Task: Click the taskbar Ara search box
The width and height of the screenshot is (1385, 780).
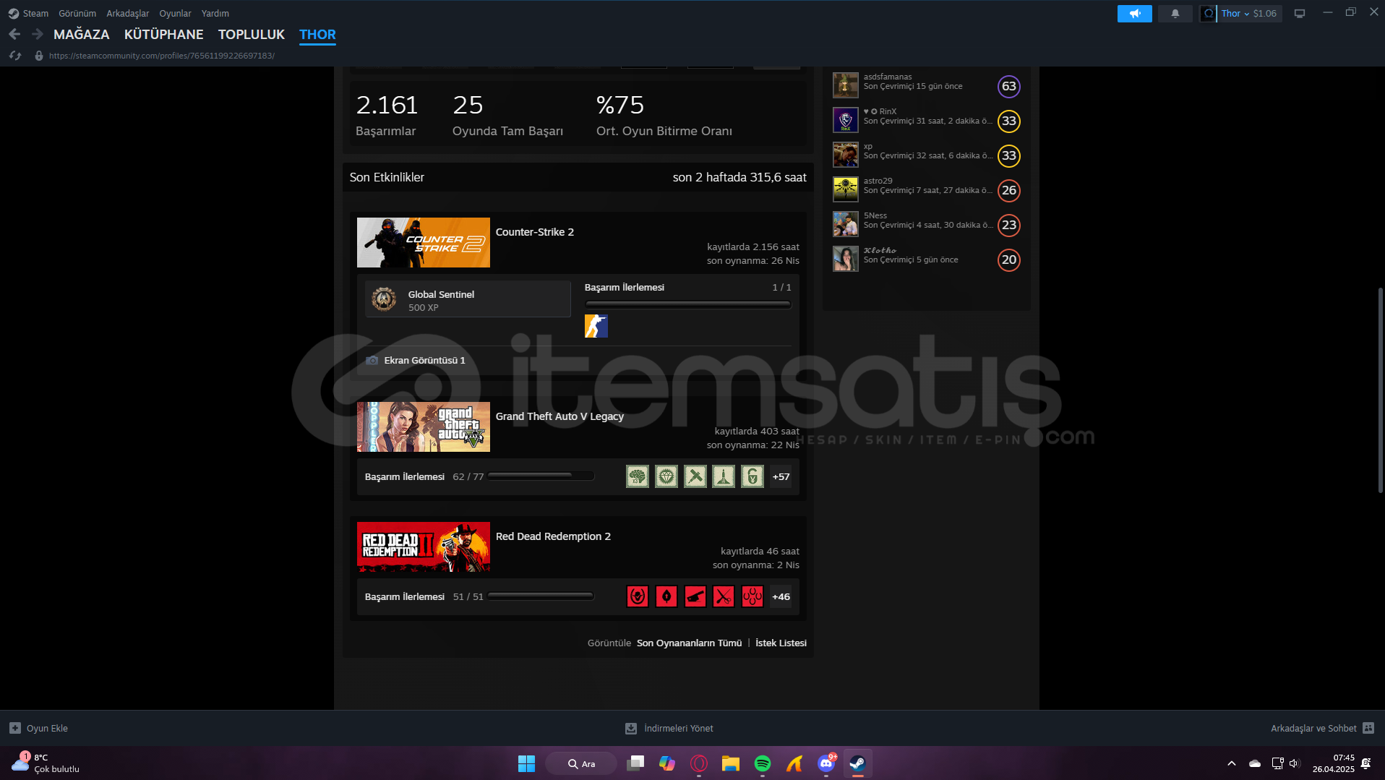Action: point(581,763)
